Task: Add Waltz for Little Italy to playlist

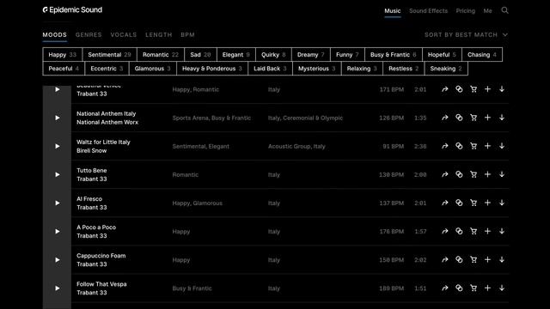Action: [x=487, y=146]
